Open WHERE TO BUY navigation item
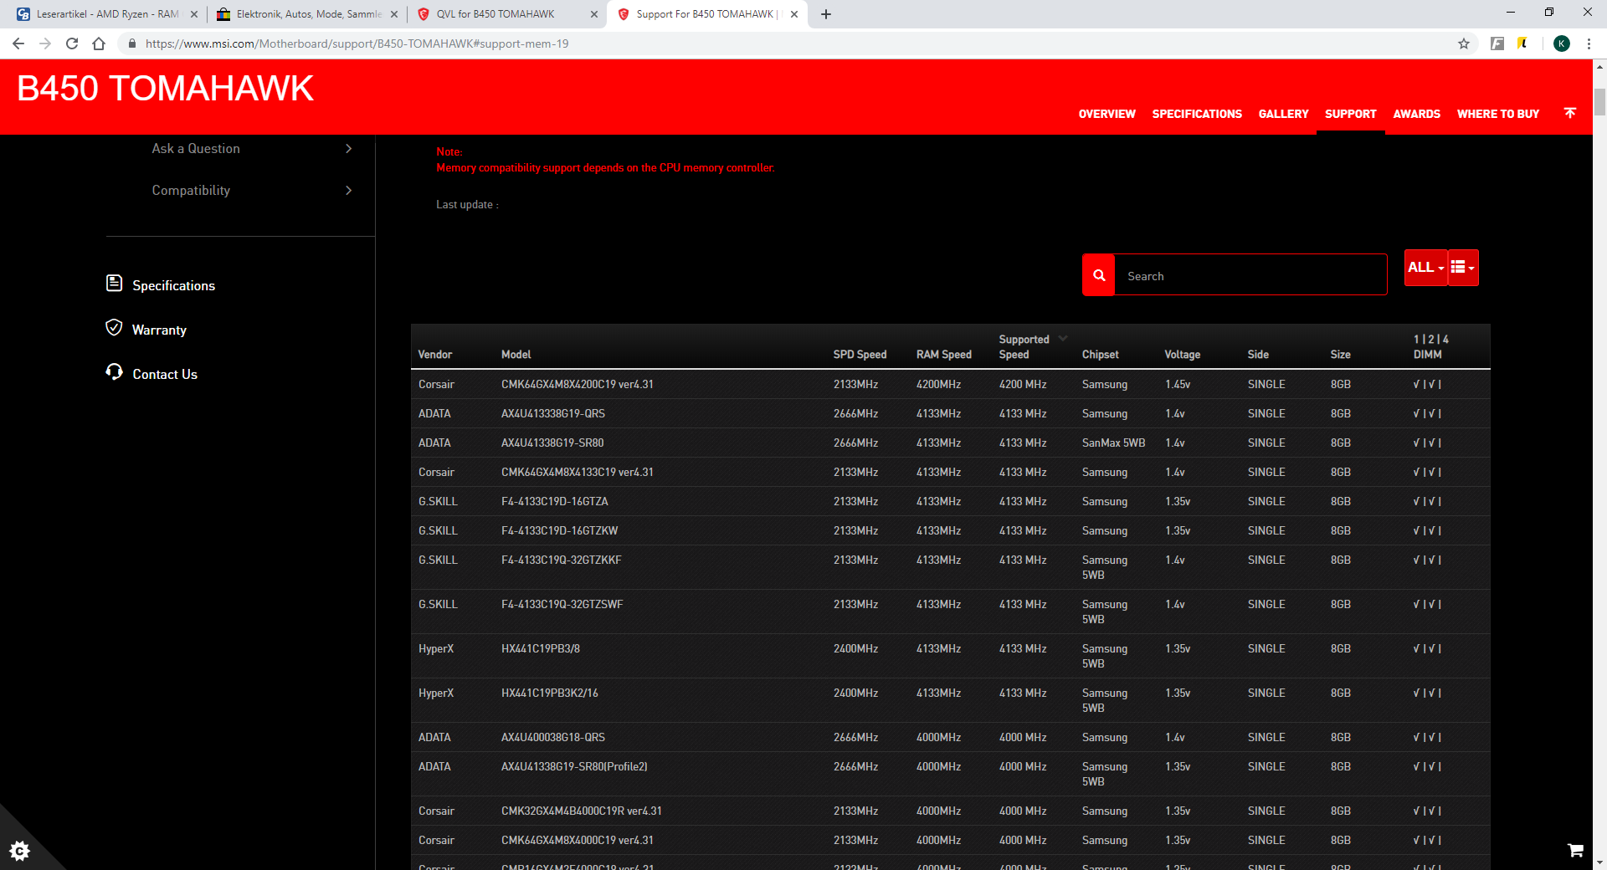 (1497, 114)
